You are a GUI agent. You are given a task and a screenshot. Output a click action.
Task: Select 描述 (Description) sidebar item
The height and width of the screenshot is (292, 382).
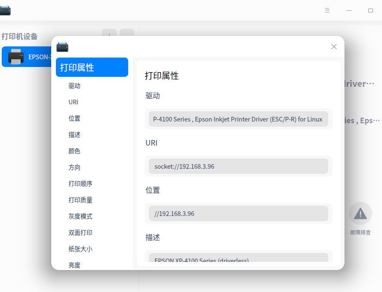point(73,134)
